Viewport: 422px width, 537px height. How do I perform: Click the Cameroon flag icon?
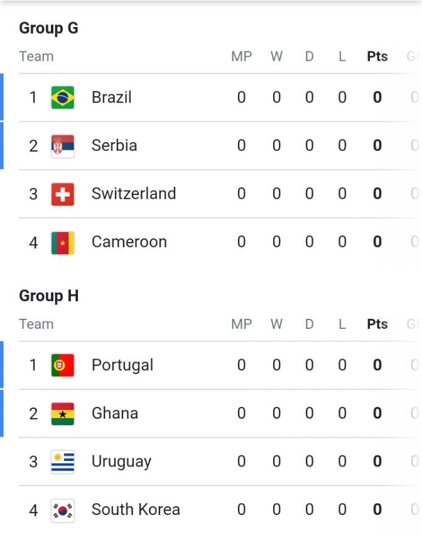[x=63, y=243]
